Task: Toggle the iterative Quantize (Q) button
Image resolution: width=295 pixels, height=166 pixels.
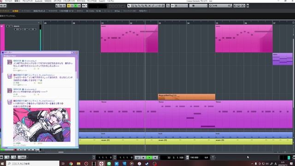Action: point(210,6)
